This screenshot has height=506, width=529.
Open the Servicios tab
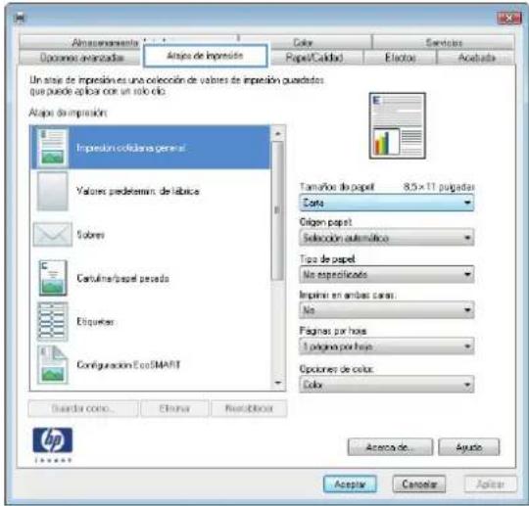[x=444, y=42]
